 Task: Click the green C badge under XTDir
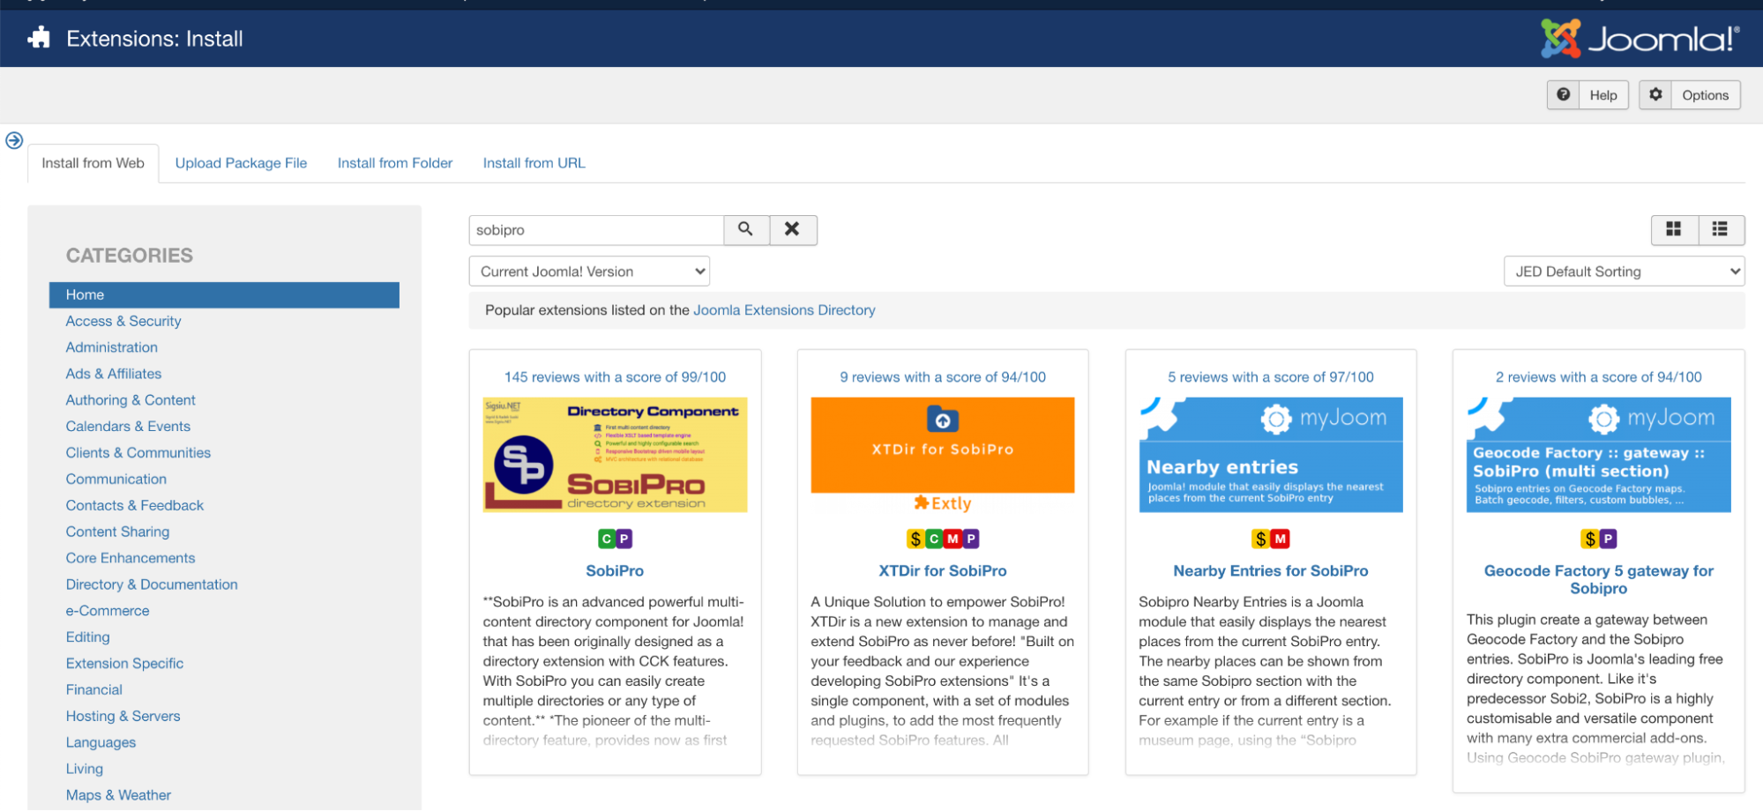934,539
